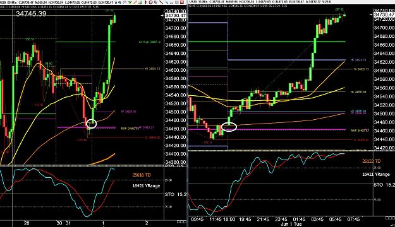The width and height of the screenshot is (395, 227).
Task: Click 01:45 on right time axis
Action: click(x=299, y=219)
